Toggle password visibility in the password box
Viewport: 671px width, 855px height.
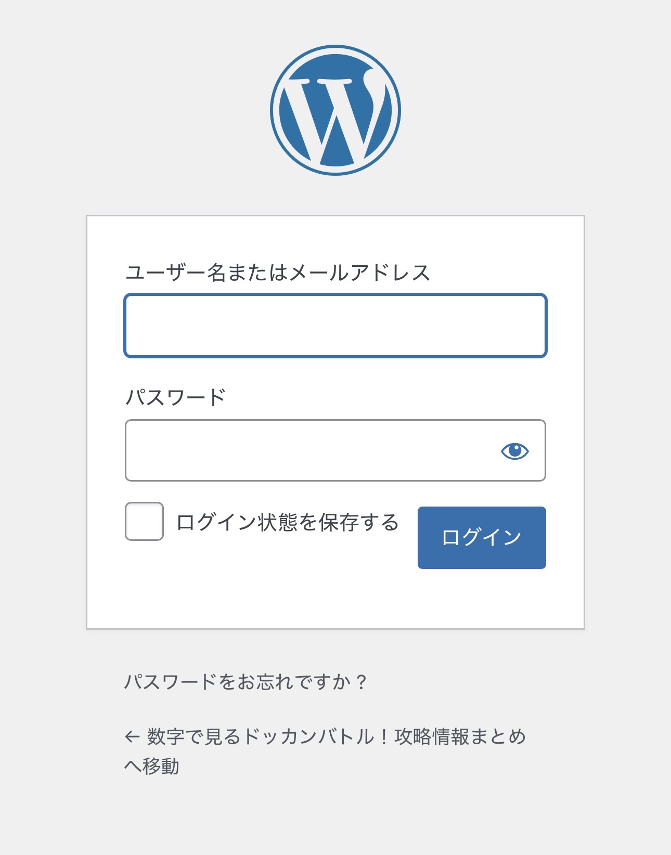(514, 450)
